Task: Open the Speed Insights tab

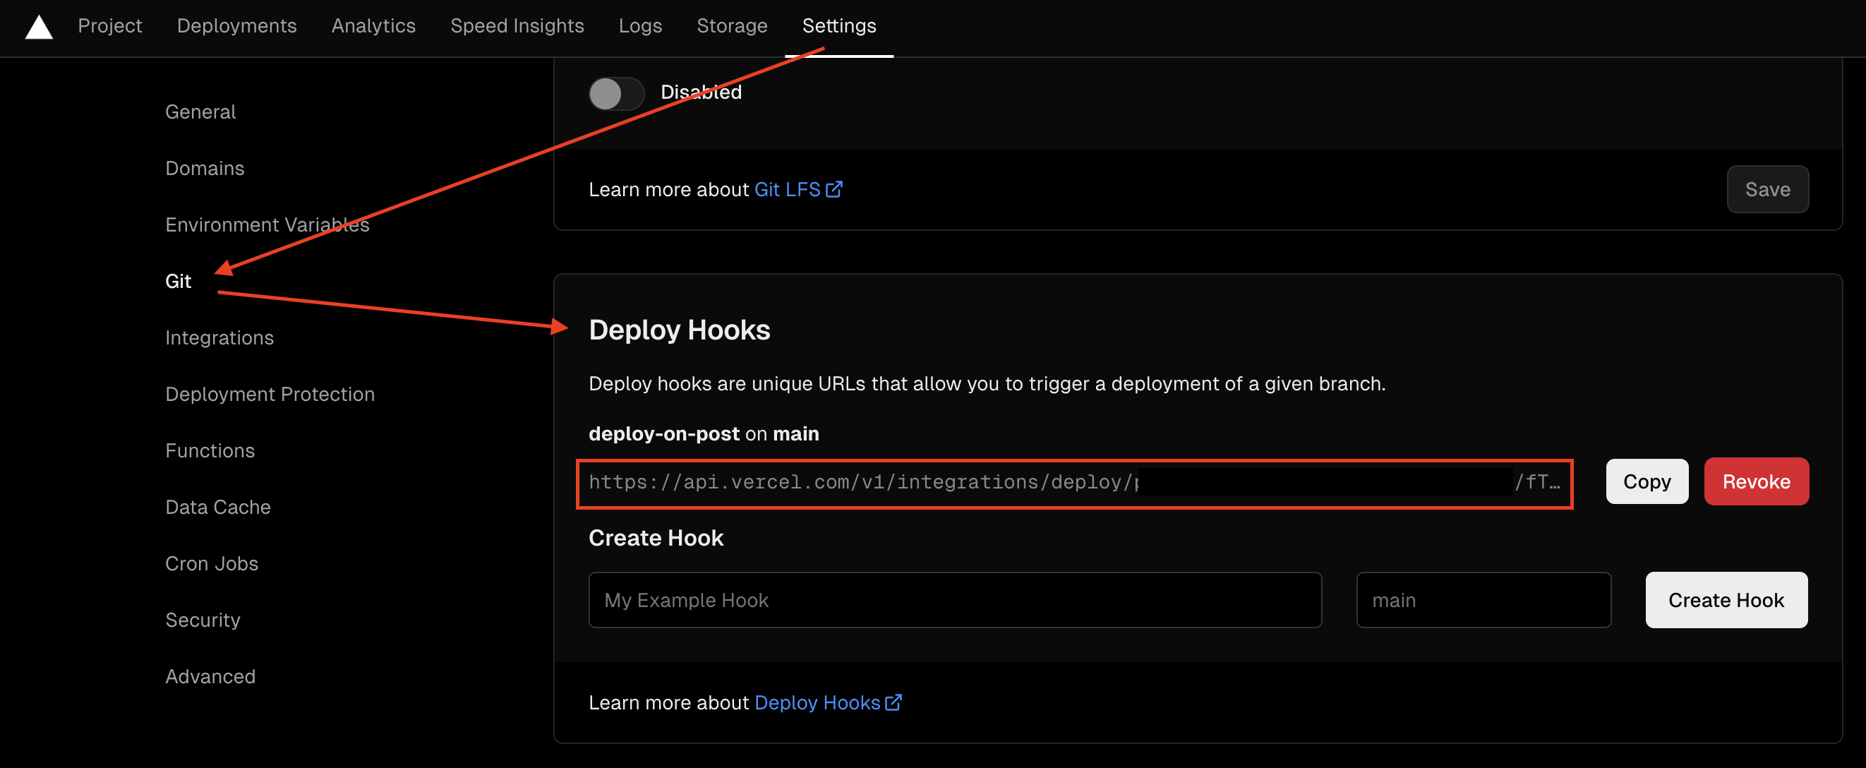Action: click(x=517, y=26)
